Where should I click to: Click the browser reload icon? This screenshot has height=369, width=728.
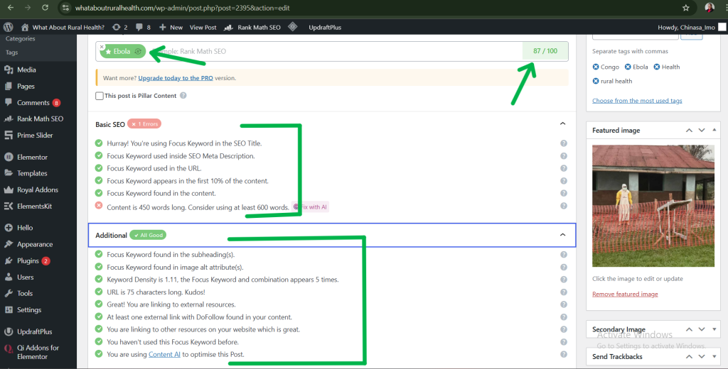(x=45, y=8)
